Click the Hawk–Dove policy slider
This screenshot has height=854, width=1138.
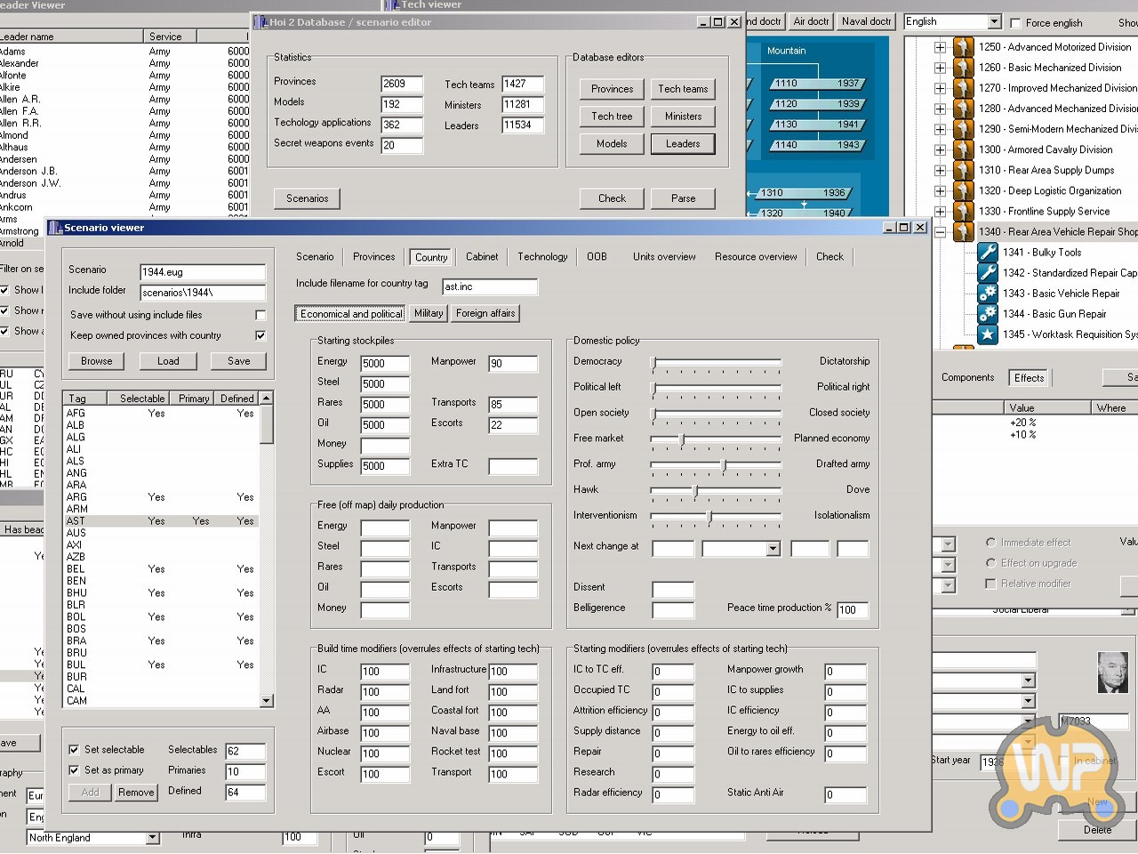click(696, 490)
